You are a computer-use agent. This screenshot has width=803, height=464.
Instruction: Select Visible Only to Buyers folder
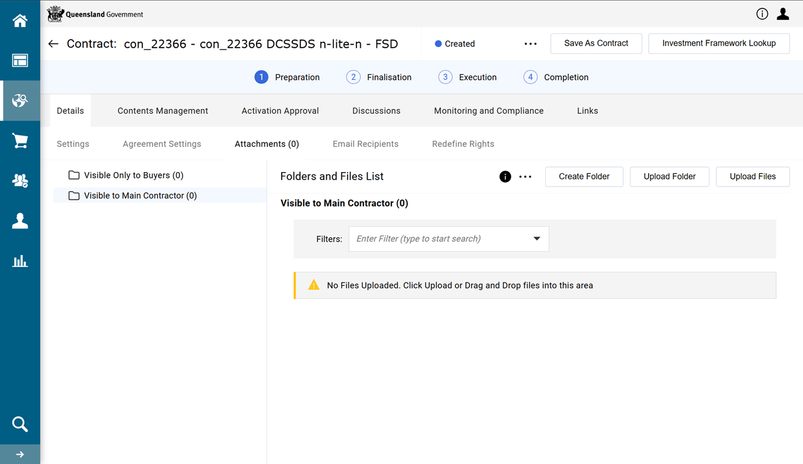(x=133, y=175)
